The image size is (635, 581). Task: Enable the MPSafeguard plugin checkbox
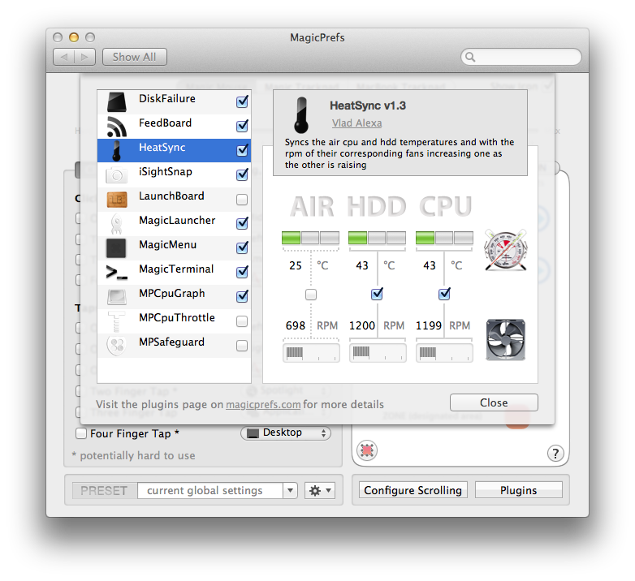[242, 346]
